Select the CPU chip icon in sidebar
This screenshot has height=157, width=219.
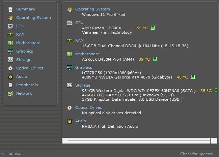pos(10,26)
